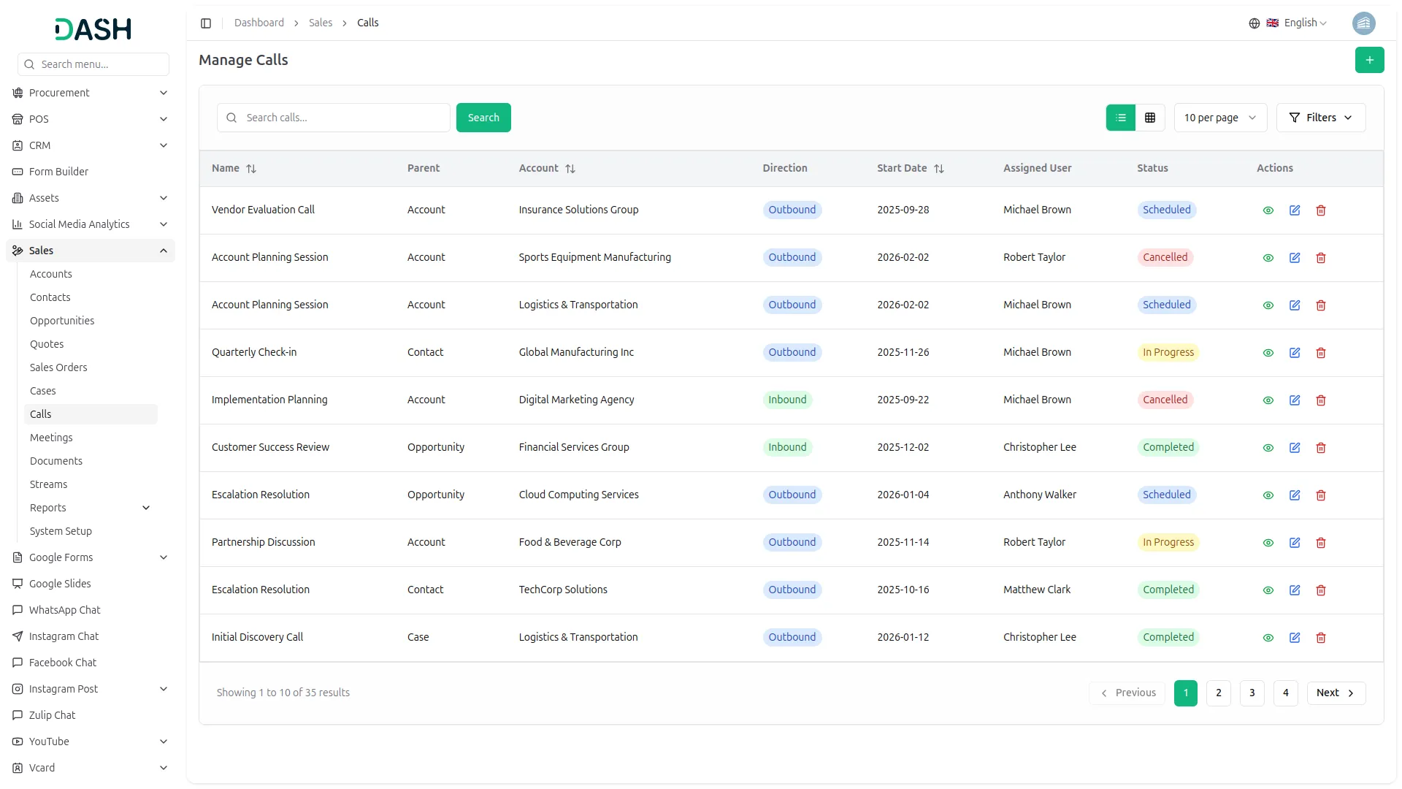
Task: Click the green add call plus button
Action: 1369,60
